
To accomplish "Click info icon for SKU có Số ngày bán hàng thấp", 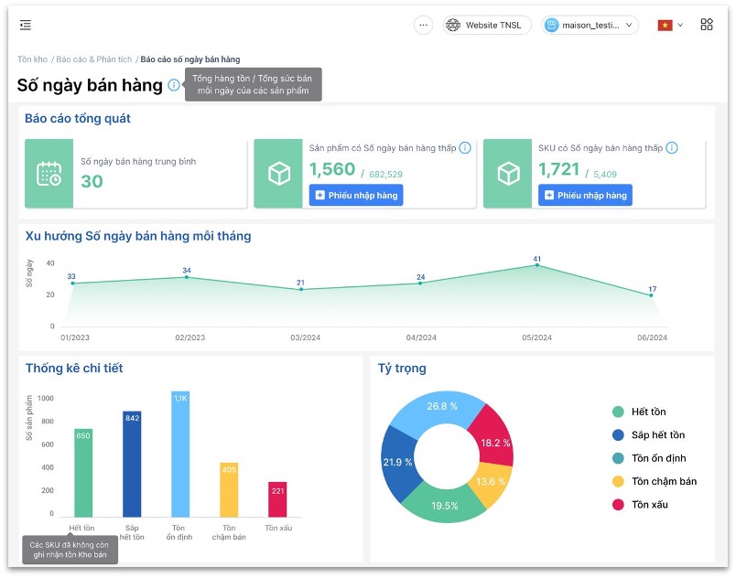I will coord(672,148).
